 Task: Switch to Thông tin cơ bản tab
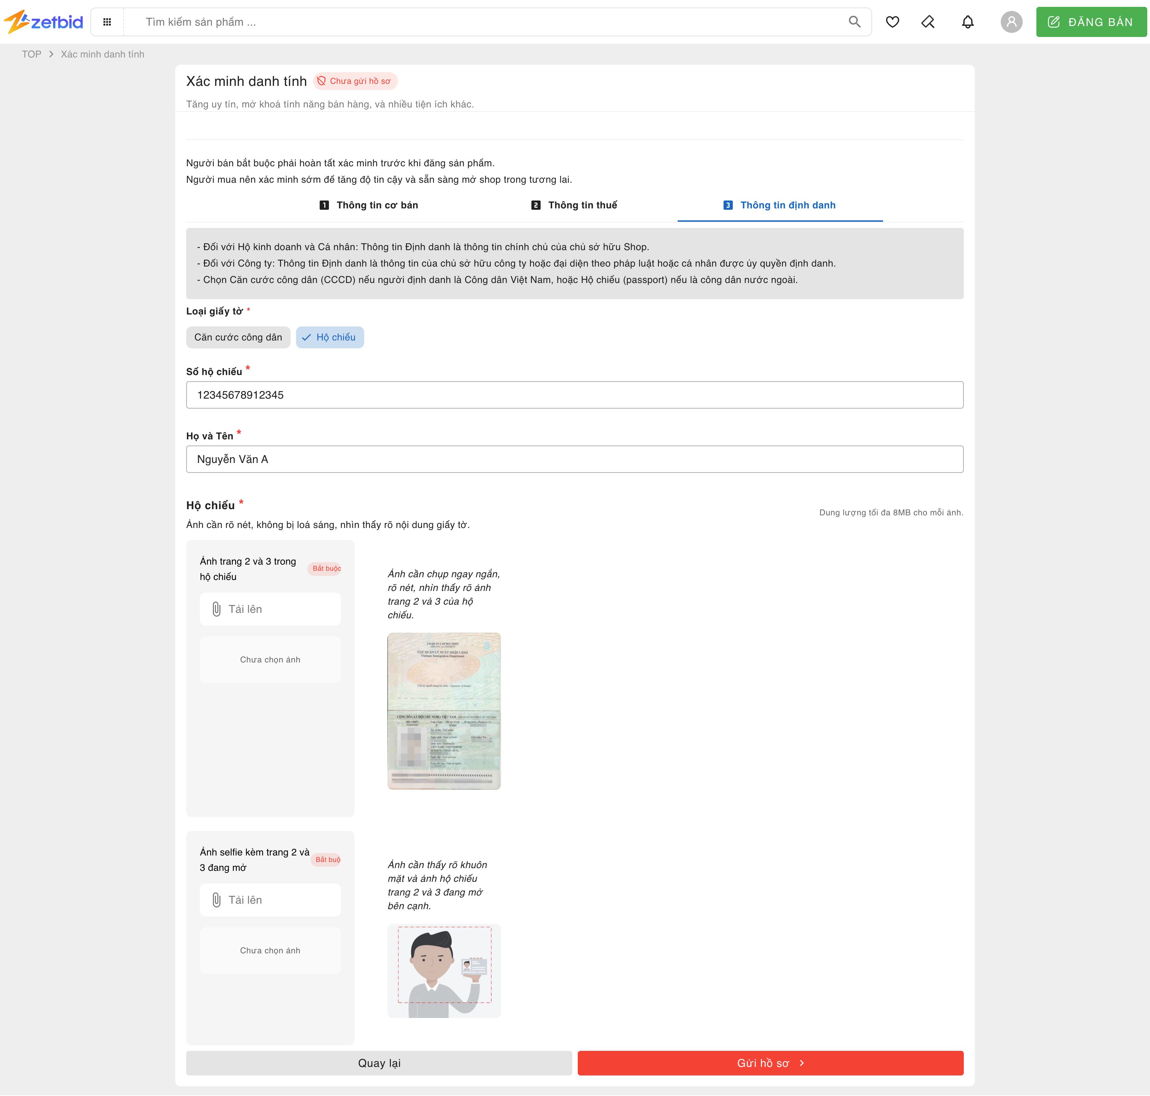(x=369, y=205)
